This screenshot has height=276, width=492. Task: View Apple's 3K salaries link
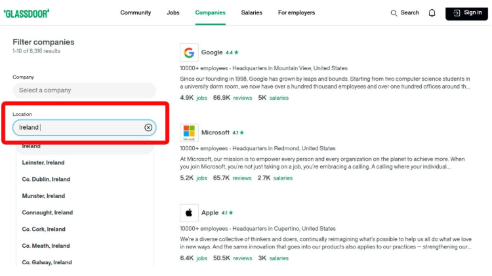click(x=274, y=258)
